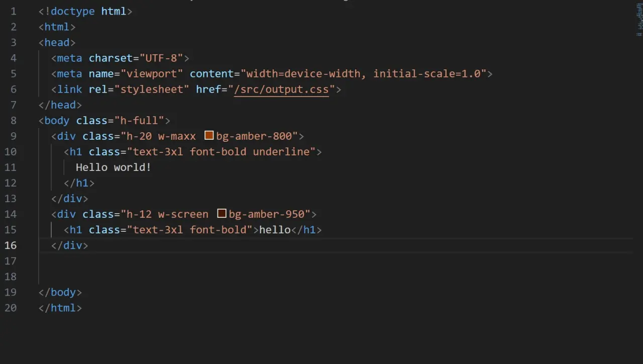Click the "width=device-width, initial-scale=1.0" content value
643x364 pixels.
pyautogui.click(x=364, y=73)
